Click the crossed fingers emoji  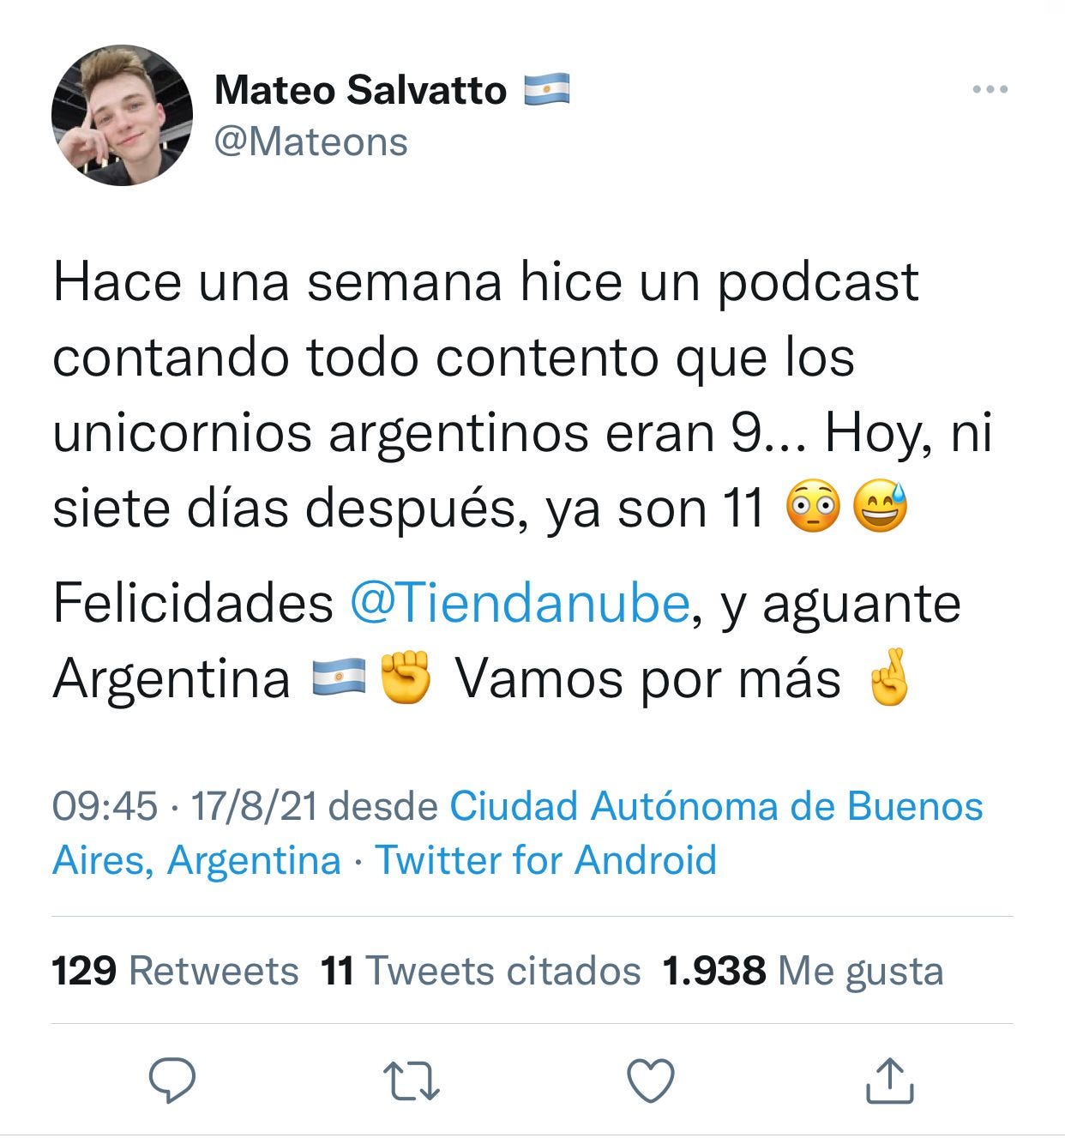tap(886, 677)
